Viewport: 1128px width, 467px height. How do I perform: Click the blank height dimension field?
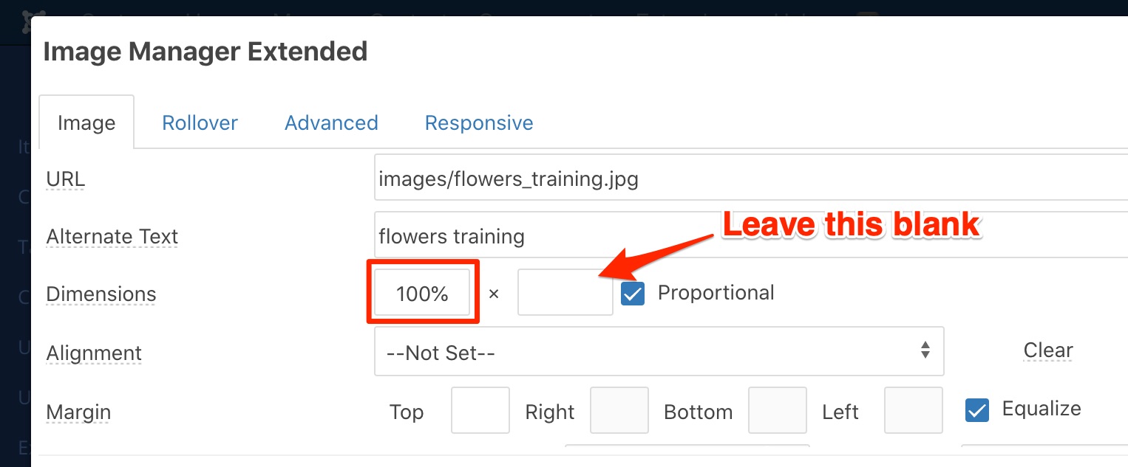565,294
